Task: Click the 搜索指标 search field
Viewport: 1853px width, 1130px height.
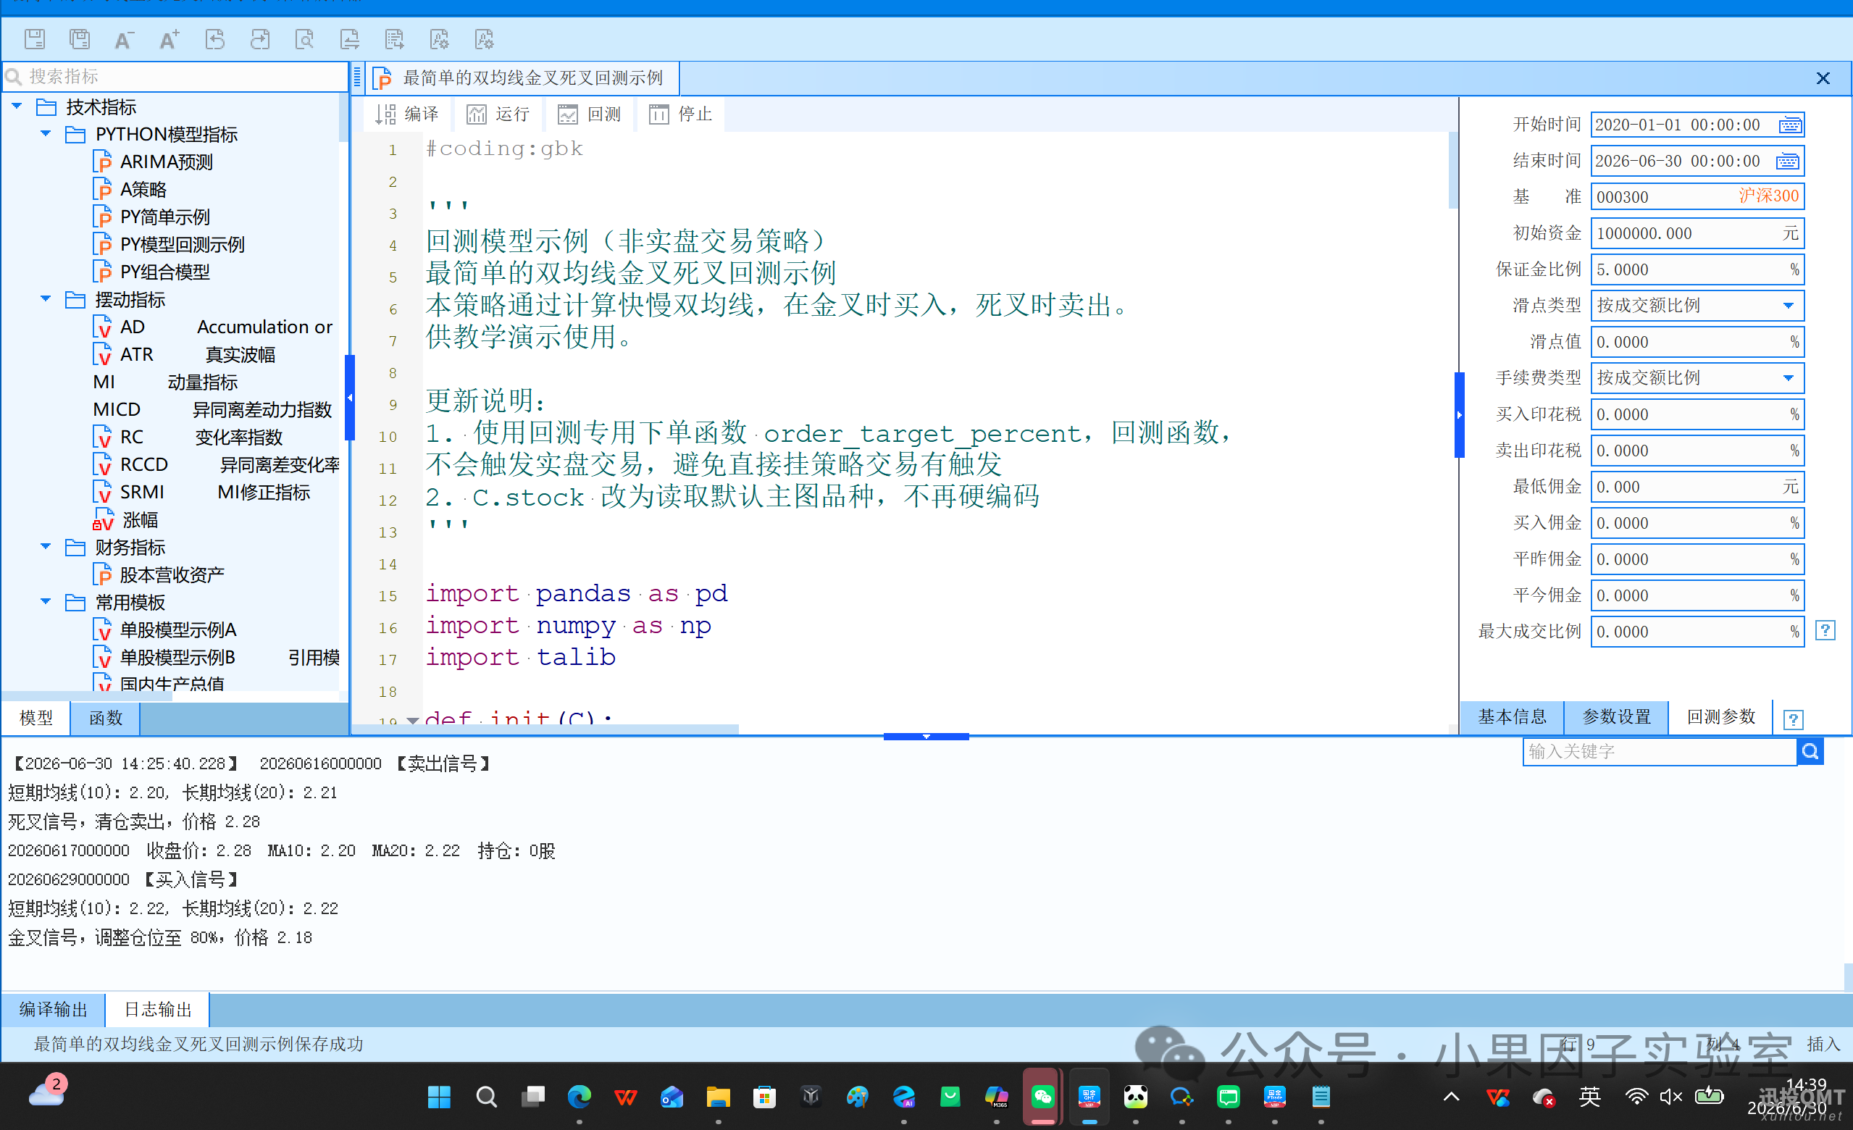Action: tap(176, 77)
